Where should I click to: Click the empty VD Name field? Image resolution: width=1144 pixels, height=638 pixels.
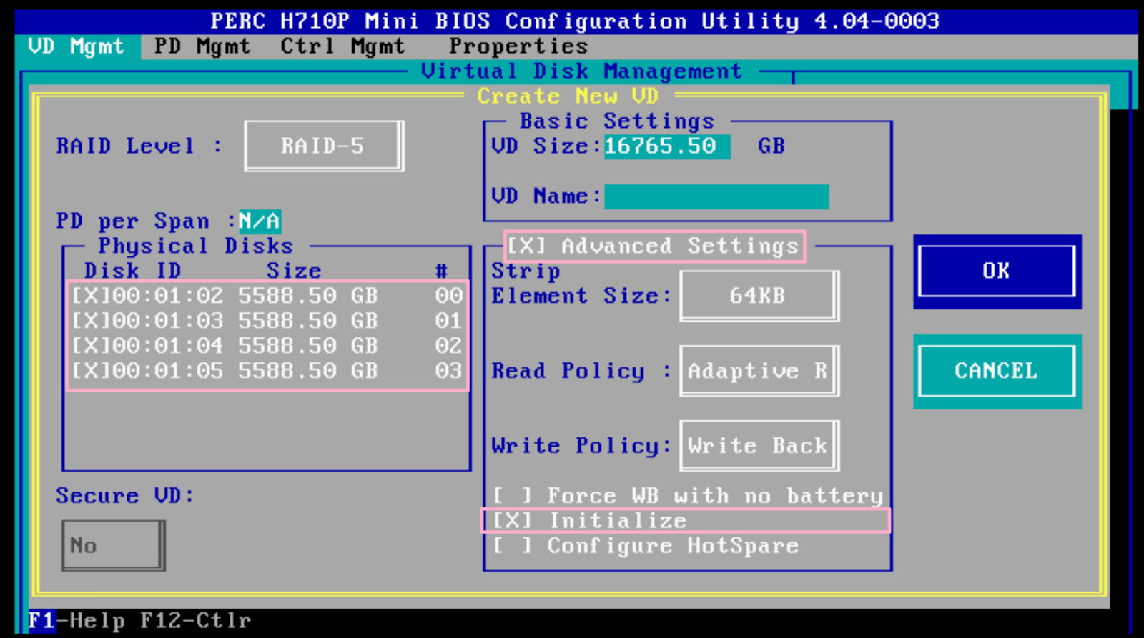tap(716, 196)
